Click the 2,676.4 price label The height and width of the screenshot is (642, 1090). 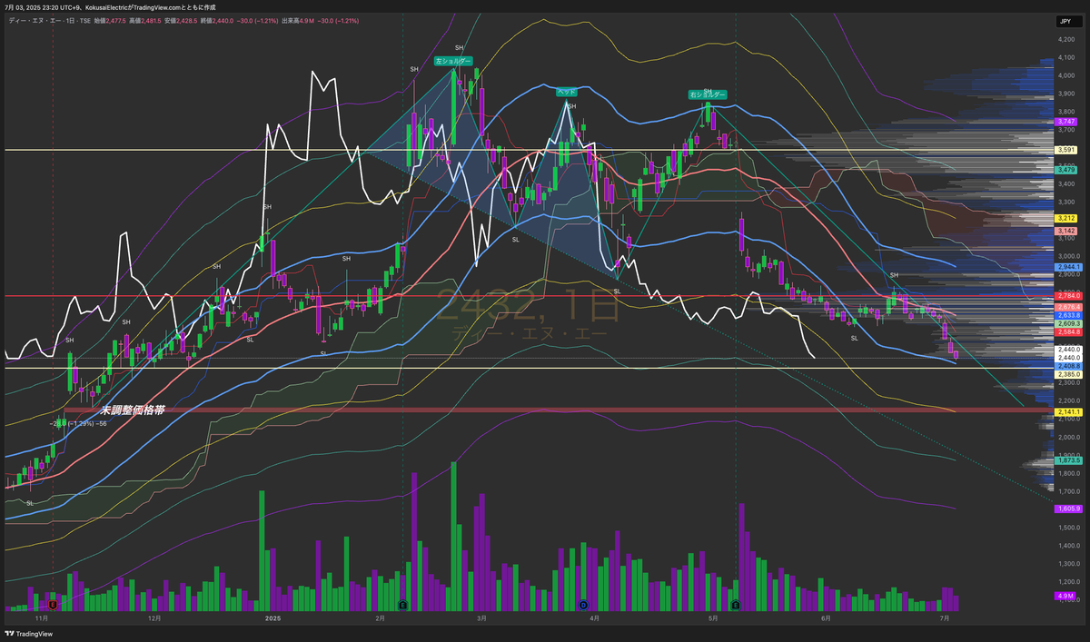tap(1068, 307)
